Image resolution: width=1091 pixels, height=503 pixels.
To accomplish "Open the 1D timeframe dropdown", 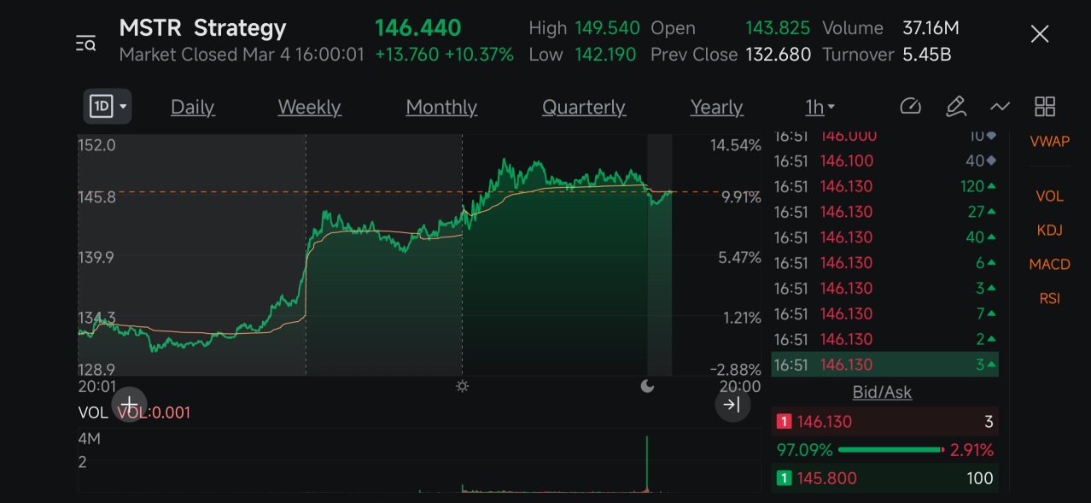I will point(108,107).
